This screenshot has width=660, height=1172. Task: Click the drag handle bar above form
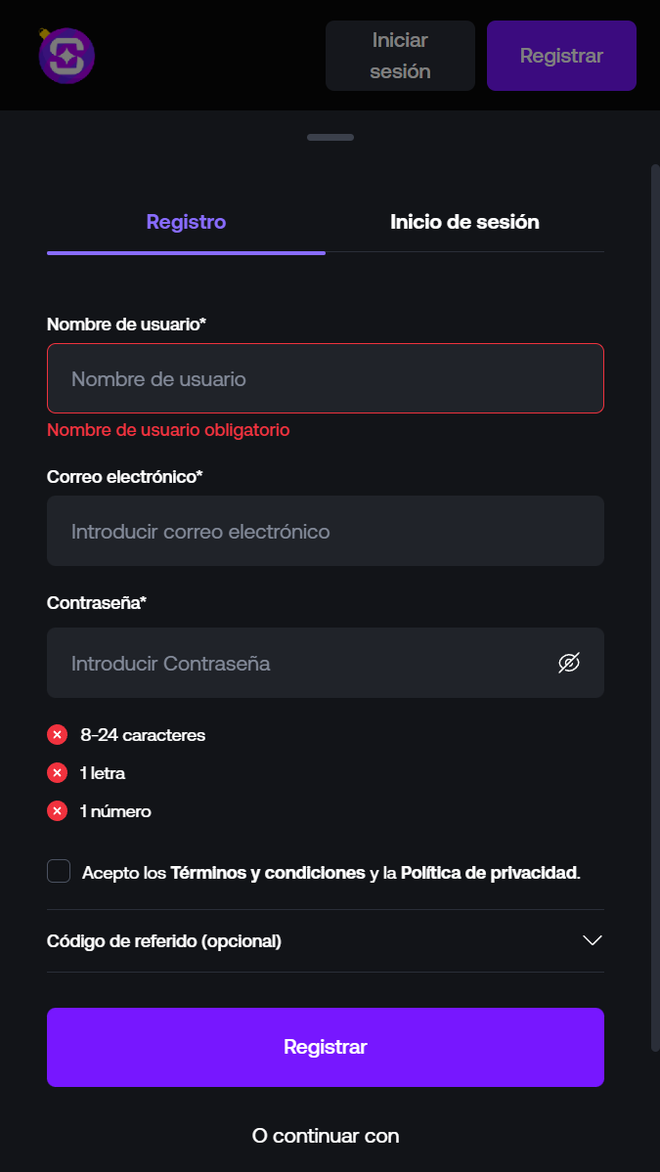[330, 137]
